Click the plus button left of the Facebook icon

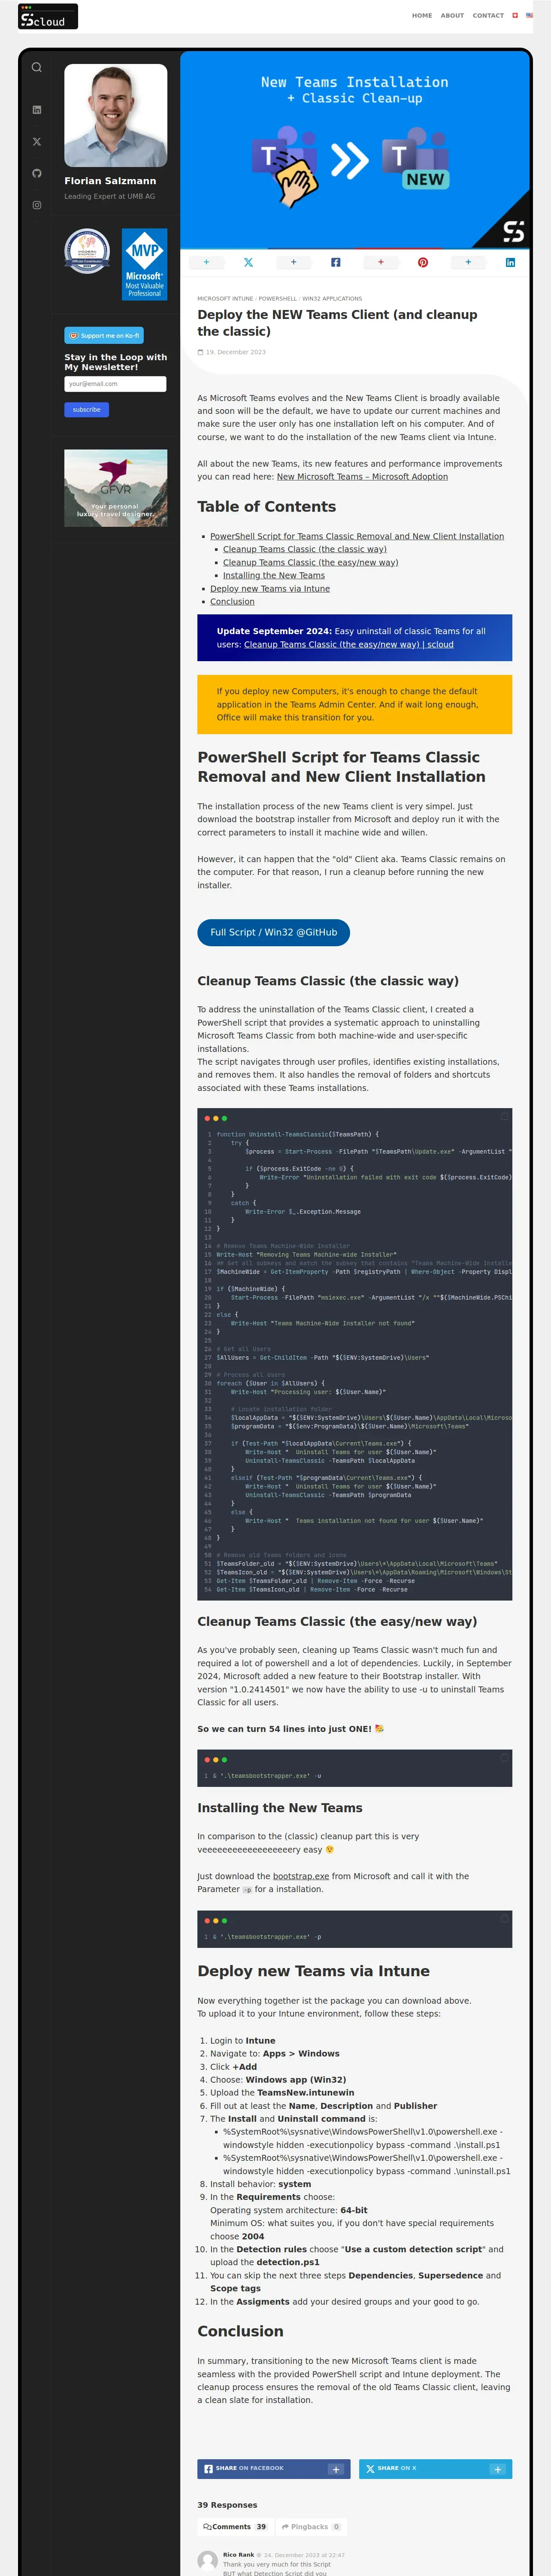293,262
